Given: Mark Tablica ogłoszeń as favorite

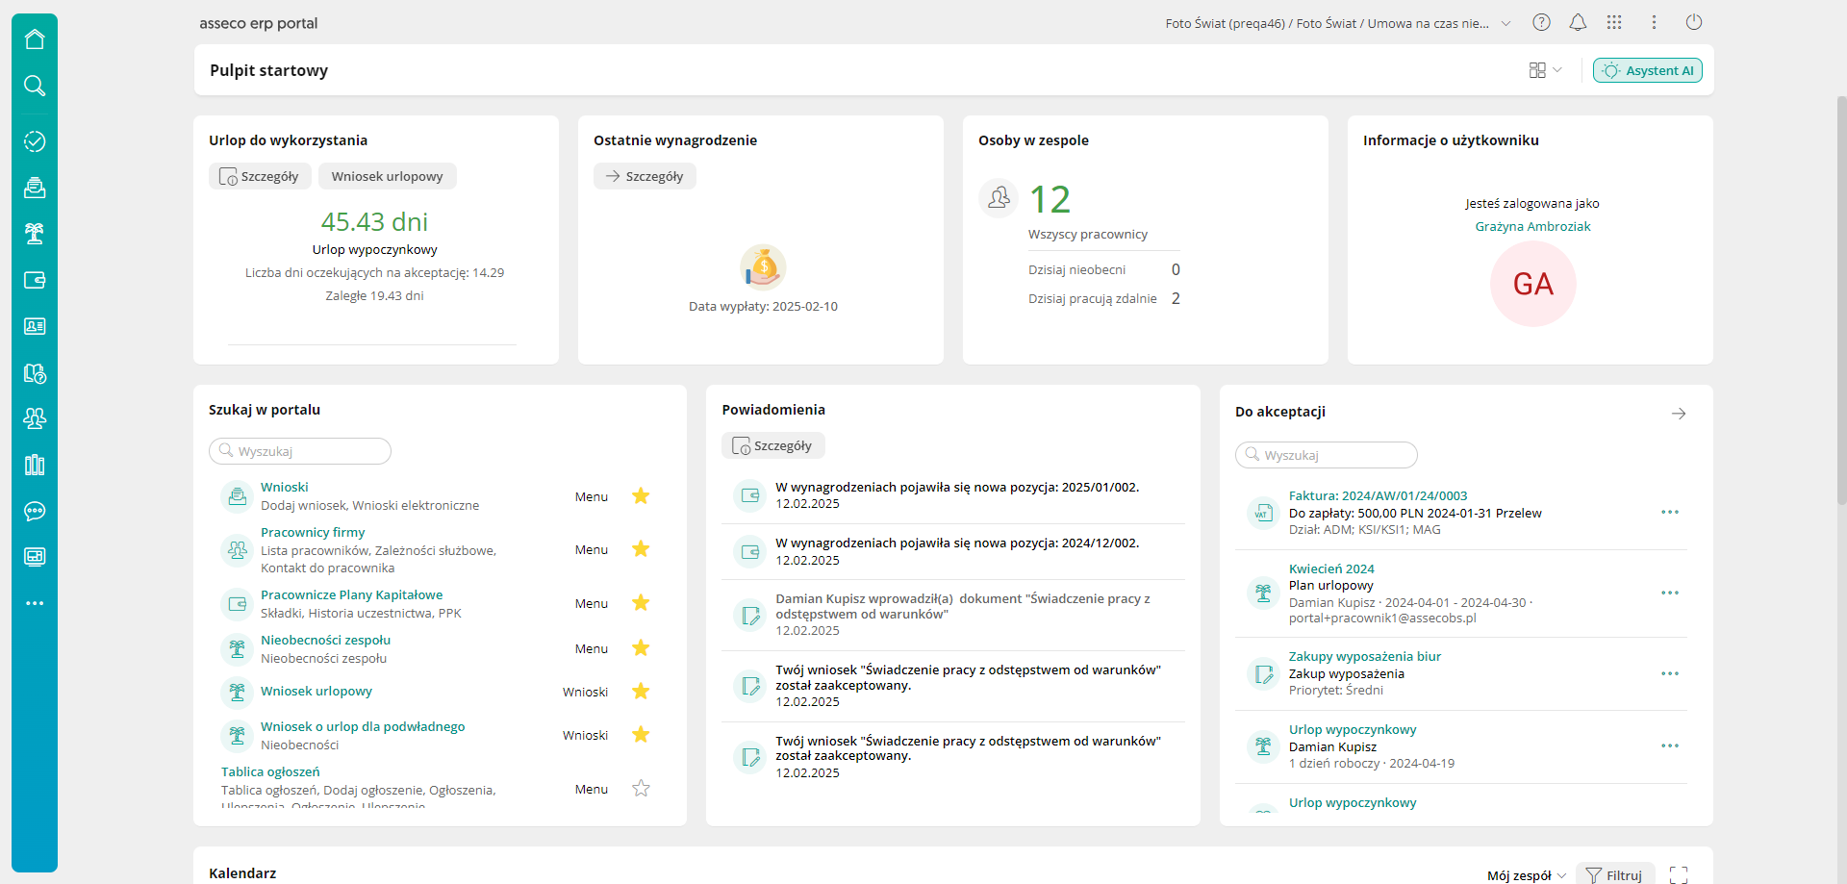Looking at the screenshot, I should pos(641,789).
